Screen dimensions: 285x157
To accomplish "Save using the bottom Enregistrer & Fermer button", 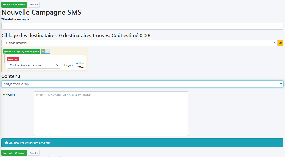I will [x=14, y=153].
